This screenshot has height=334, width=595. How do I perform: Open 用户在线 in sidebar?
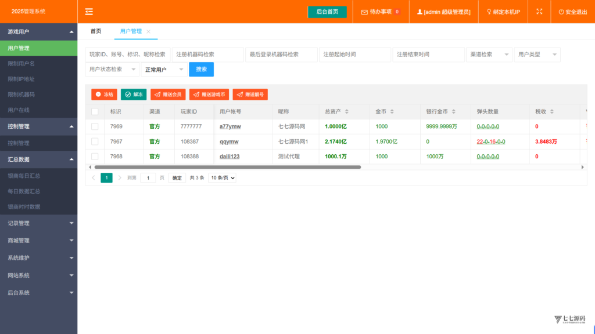39,110
